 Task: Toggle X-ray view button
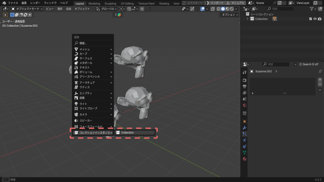point(213,9)
